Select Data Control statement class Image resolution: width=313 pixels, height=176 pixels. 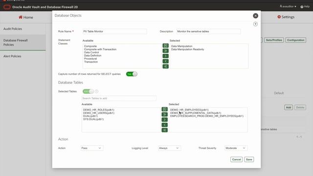[x=91, y=52]
